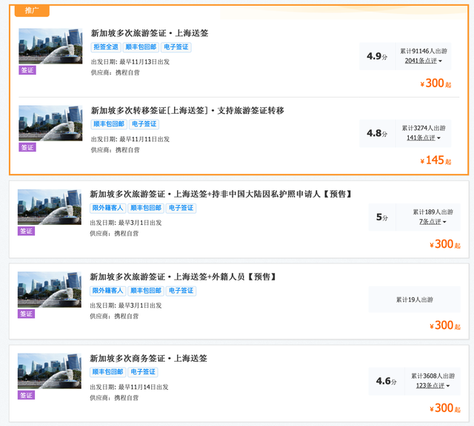Image resolution: width=474 pixels, height=426 pixels.
Task: Click ¥300起 price of 累计19人出游 listing
Action: click(445, 325)
